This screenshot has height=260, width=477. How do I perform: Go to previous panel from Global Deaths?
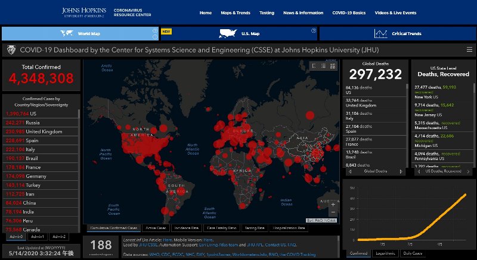click(x=350, y=171)
